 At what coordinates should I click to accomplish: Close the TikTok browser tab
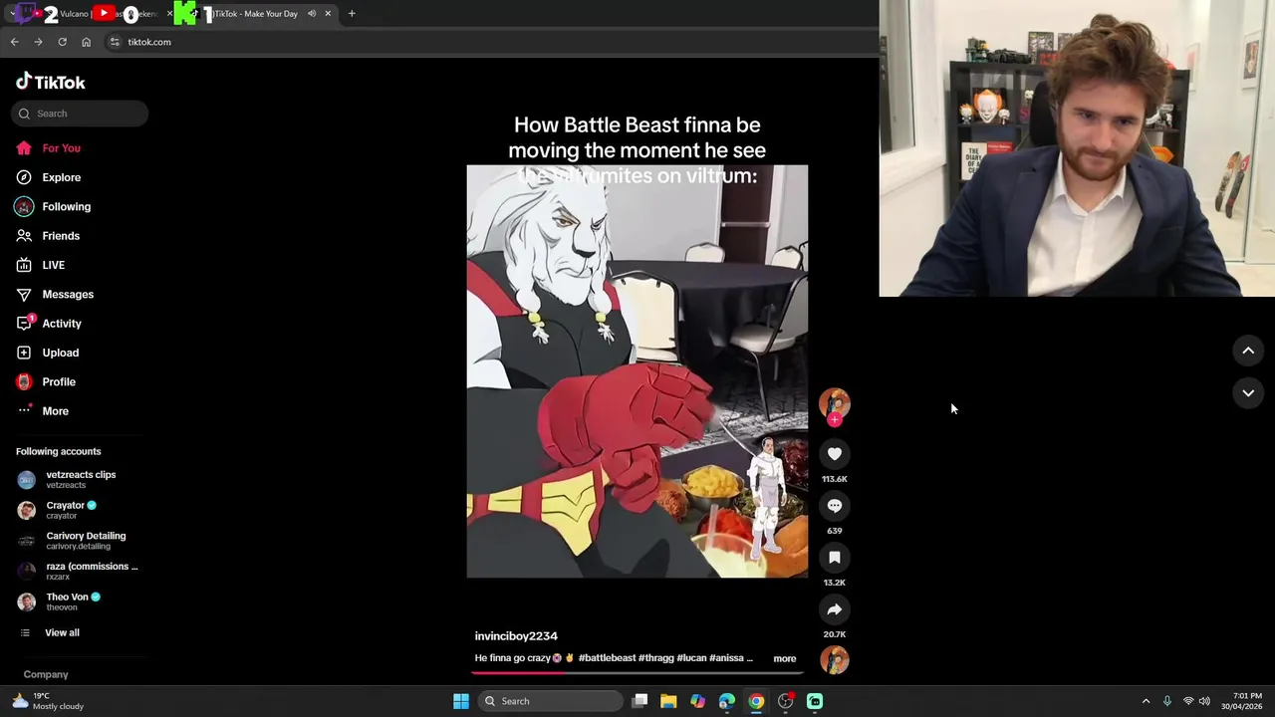coord(328,14)
